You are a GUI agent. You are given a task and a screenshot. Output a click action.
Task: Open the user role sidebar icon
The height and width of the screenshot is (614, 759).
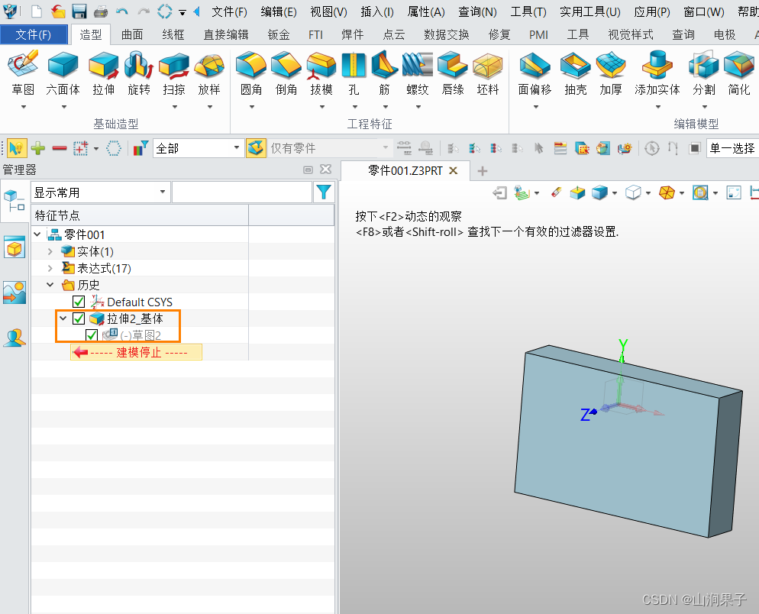(14, 338)
